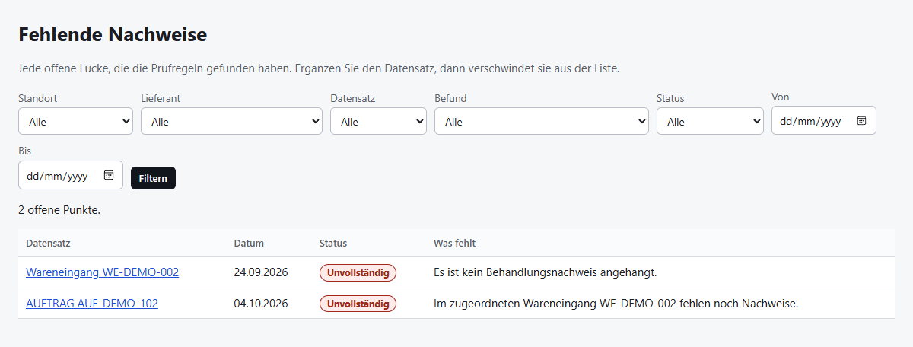Select the date 24.09.2026
Screen dimensions: 913x347
[261, 272]
